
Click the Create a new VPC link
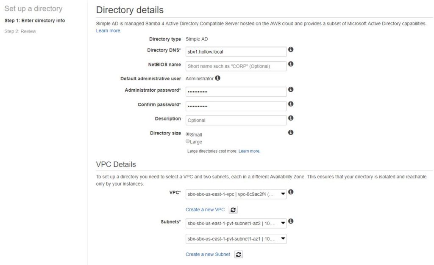point(205,210)
